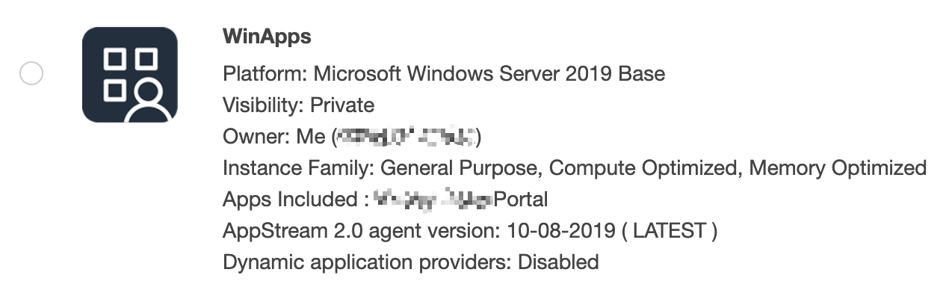Click the blurred owner account ID

coord(407,137)
